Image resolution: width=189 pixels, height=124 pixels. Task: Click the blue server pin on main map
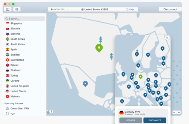click(x=85, y=84)
